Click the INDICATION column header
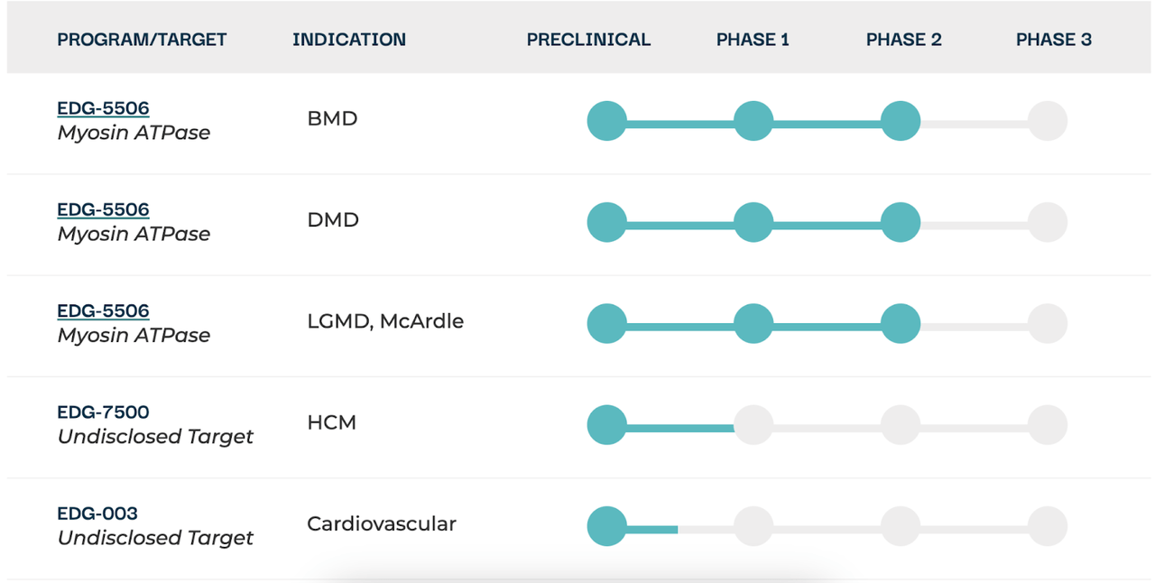This screenshot has width=1155, height=583. [x=349, y=40]
